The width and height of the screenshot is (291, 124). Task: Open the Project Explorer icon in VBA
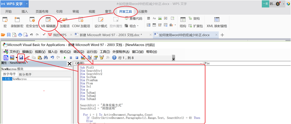click(x=90, y=57)
